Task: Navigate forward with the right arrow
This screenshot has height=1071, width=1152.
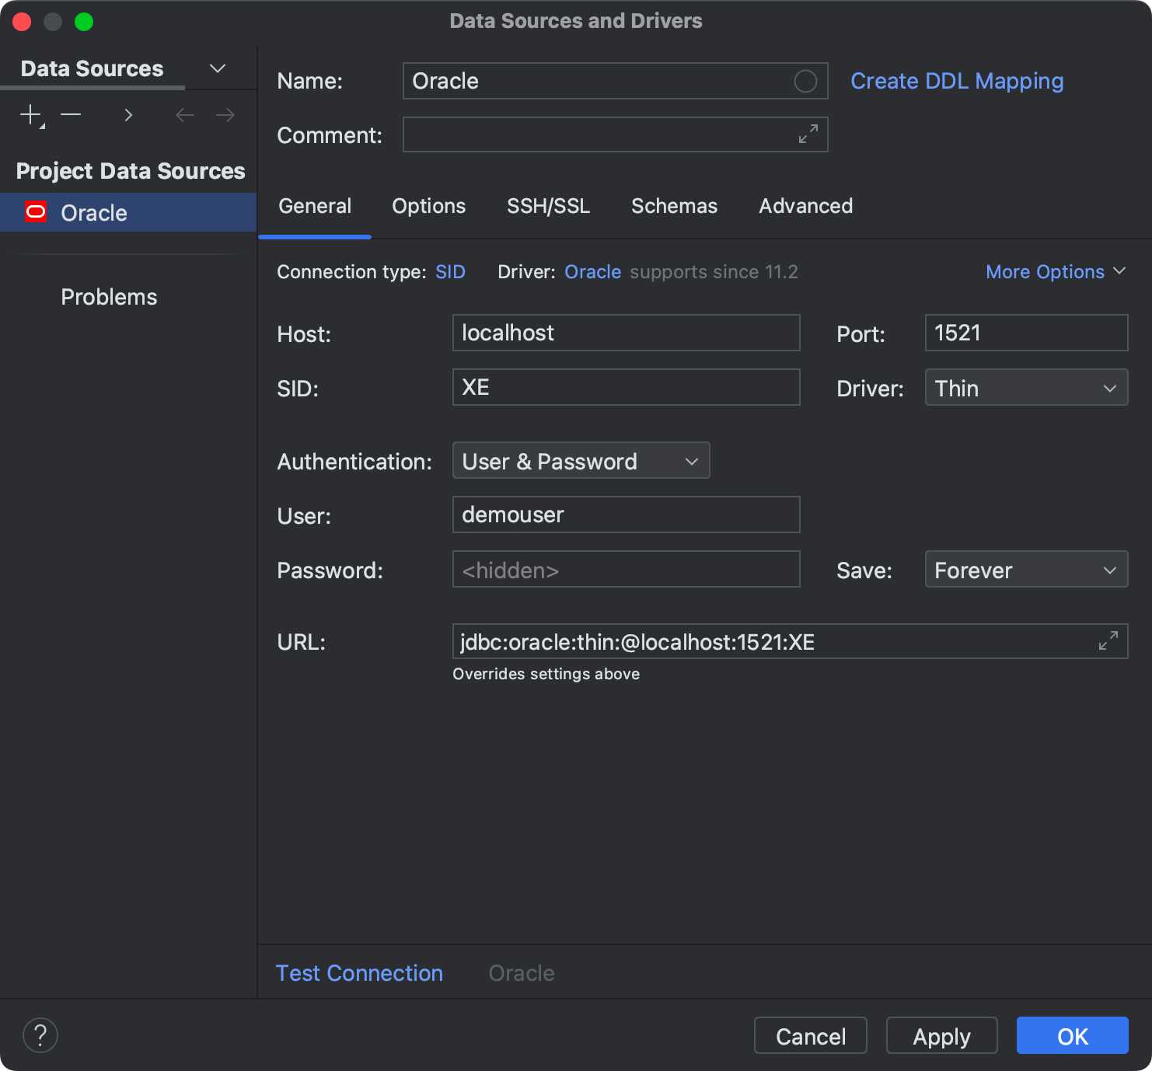Action: (x=225, y=114)
